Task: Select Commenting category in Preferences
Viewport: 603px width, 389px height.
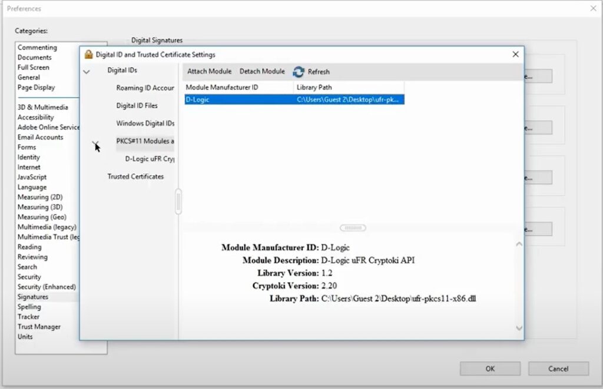Action: [37, 48]
